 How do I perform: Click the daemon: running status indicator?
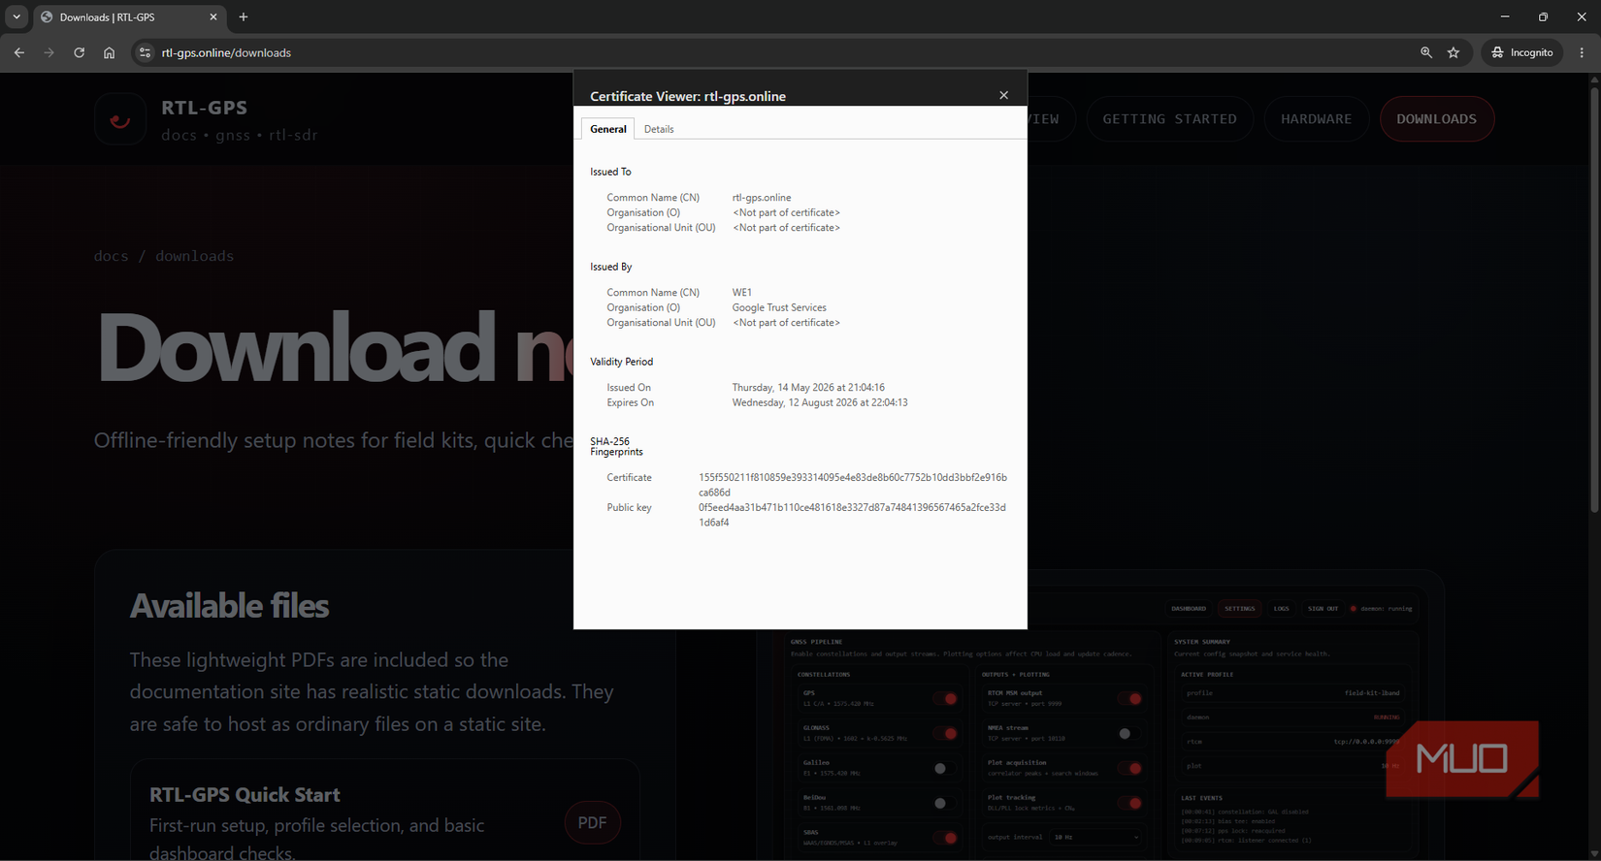[1382, 609]
